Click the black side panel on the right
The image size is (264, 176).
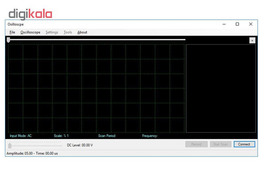221,88
